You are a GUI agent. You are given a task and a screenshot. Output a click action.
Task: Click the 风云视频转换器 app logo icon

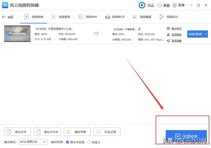pos(5,5)
